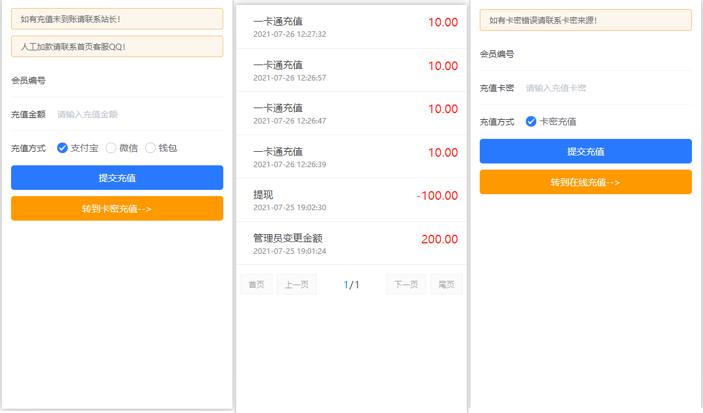Click the orange 转到在线充值 button
The image size is (703, 413).
(x=586, y=182)
